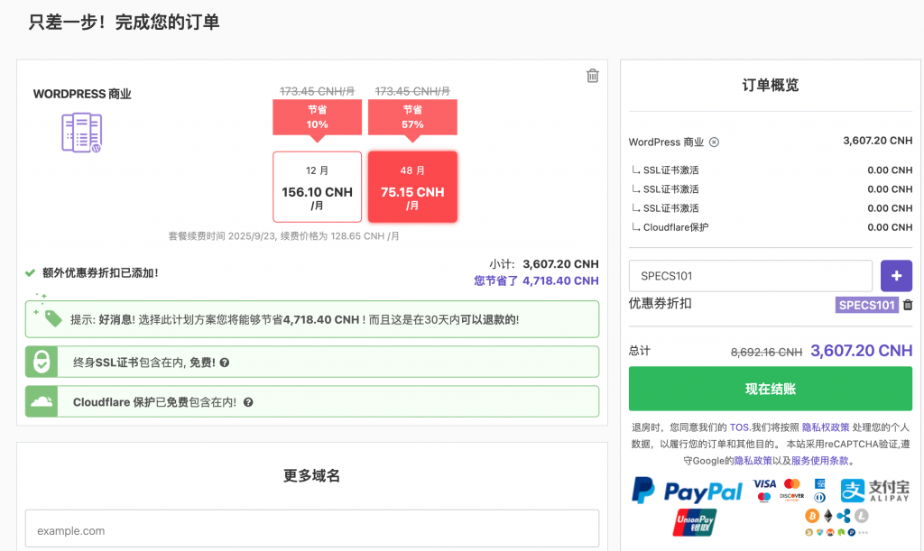Click the help icon beside Cloudflare 保护
The width and height of the screenshot is (924, 551).
[247, 402]
